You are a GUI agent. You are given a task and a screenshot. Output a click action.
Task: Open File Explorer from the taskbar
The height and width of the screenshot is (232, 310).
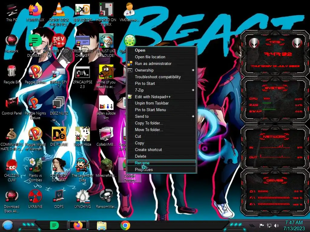(x=102, y=226)
